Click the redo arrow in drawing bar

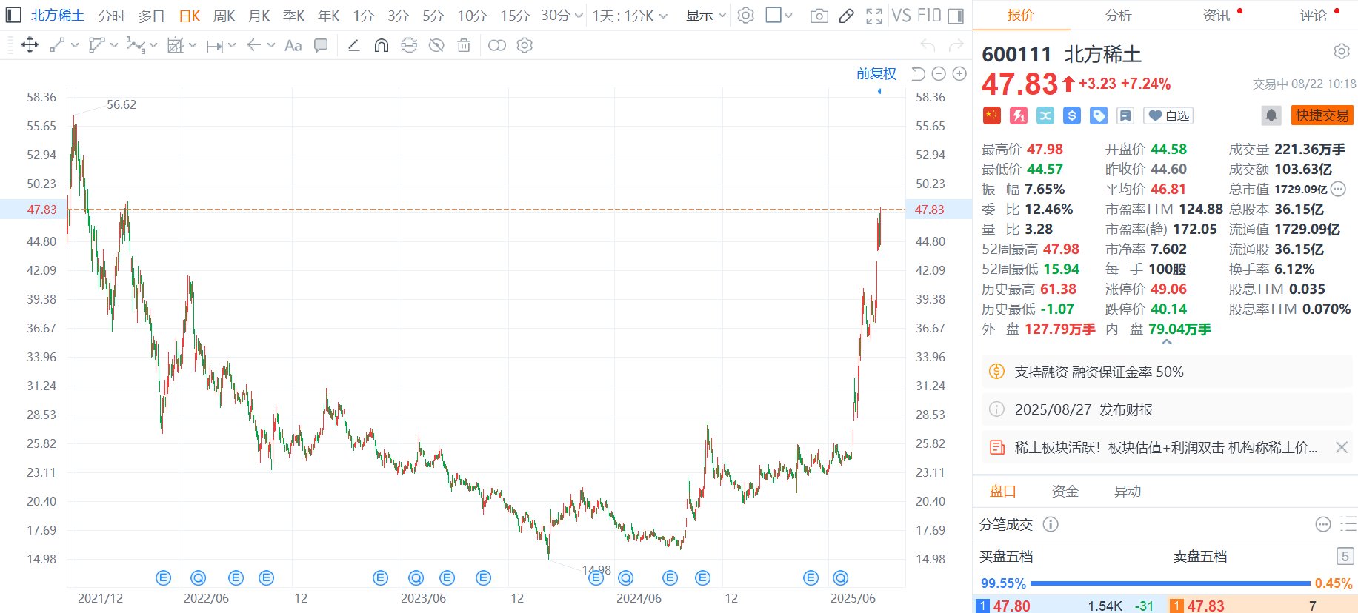point(956,46)
